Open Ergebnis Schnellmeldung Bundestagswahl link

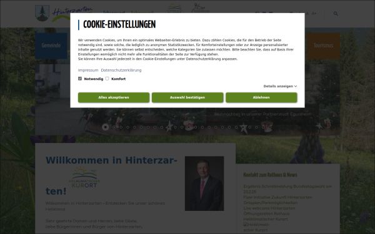click(287, 189)
